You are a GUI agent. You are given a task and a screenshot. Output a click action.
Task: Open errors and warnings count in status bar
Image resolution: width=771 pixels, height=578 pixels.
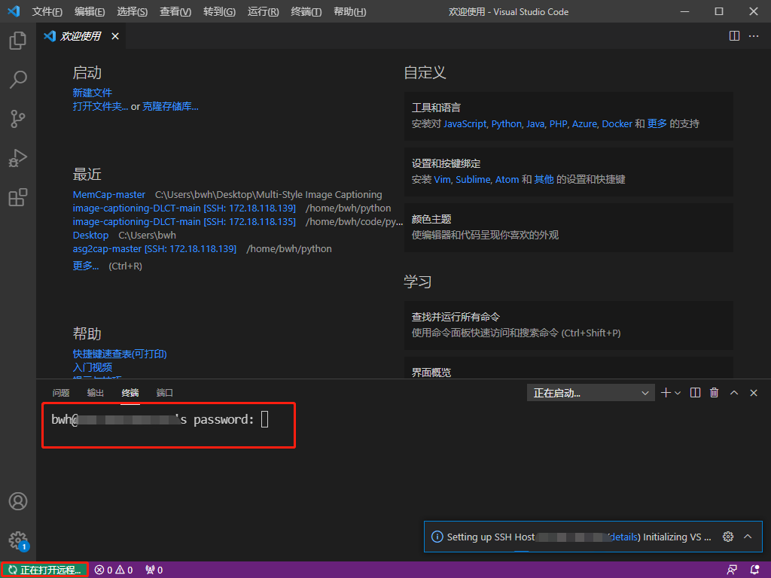pyautogui.click(x=114, y=570)
